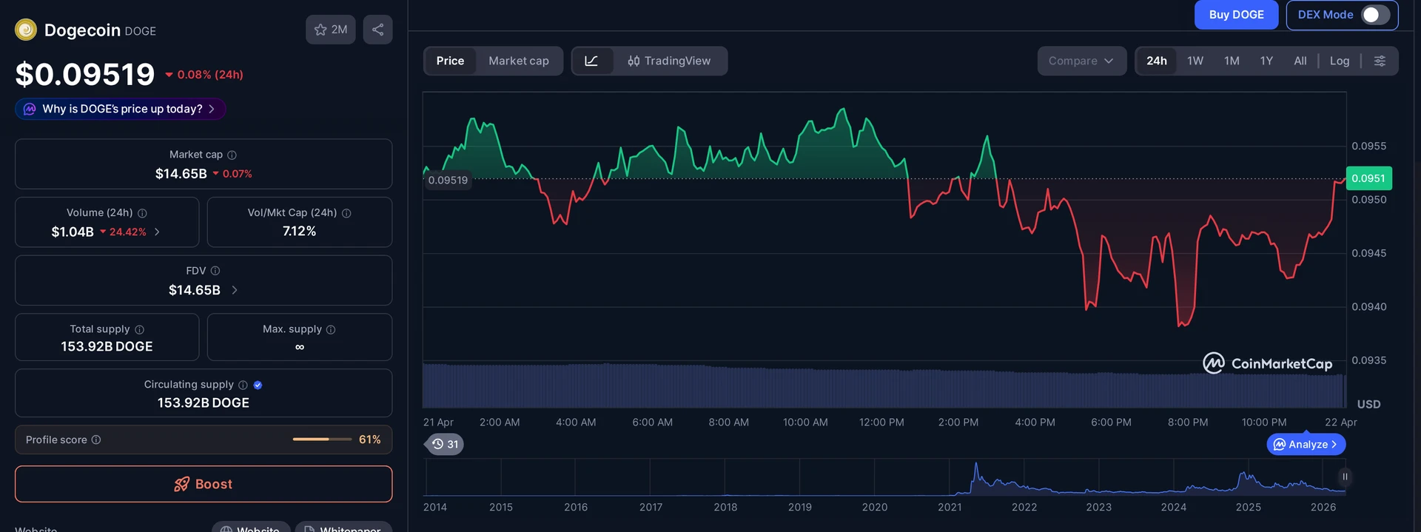Enable Log scale on chart

pos(1340,61)
